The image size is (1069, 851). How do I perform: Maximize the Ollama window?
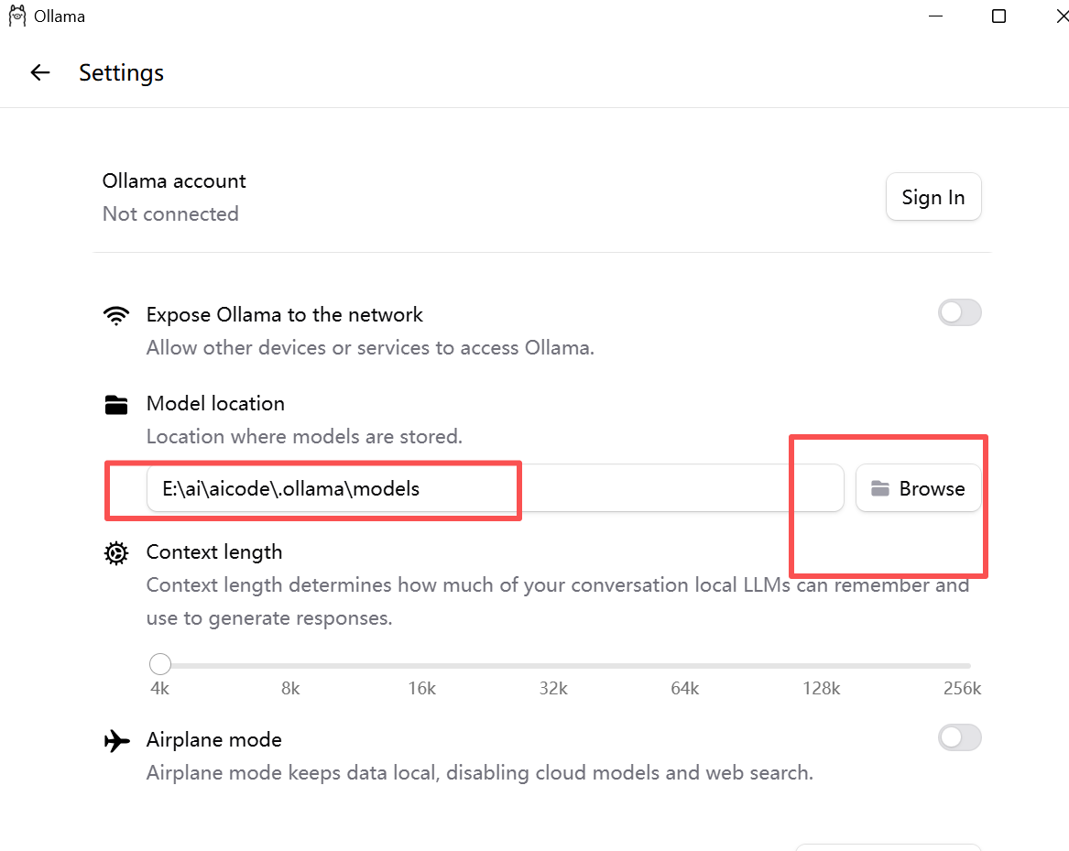click(x=998, y=16)
